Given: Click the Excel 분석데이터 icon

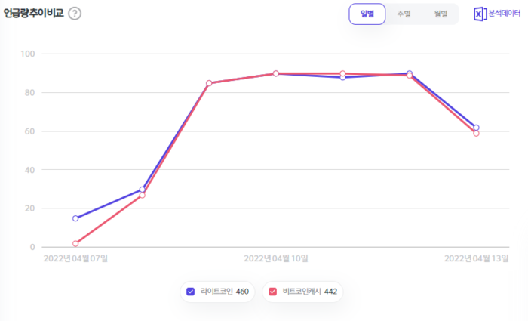Looking at the screenshot, I should pos(480,14).
